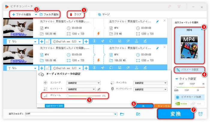Click the alarm clock scheduler icon
The width and height of the screenshot is (210, 122).
(x=200, y=114)
